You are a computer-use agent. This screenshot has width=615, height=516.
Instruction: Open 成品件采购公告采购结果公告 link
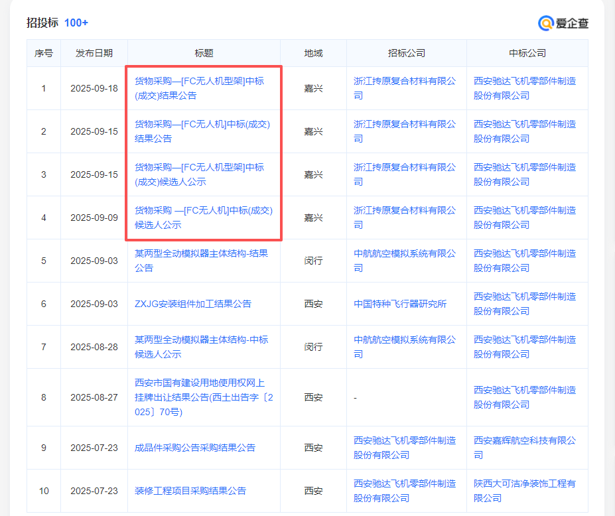point(195,448)
